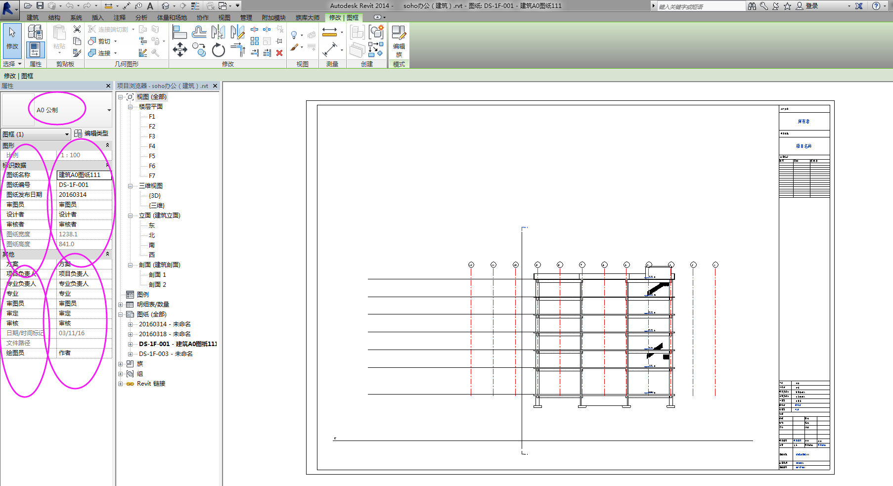This screenshot has height=486, width=893.
Task: Open default 3D view from quick access
Action: pyautogui.click(x=166, y=5)
